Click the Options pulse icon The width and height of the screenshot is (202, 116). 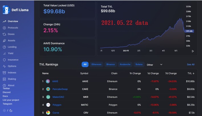tap(4, 66)
